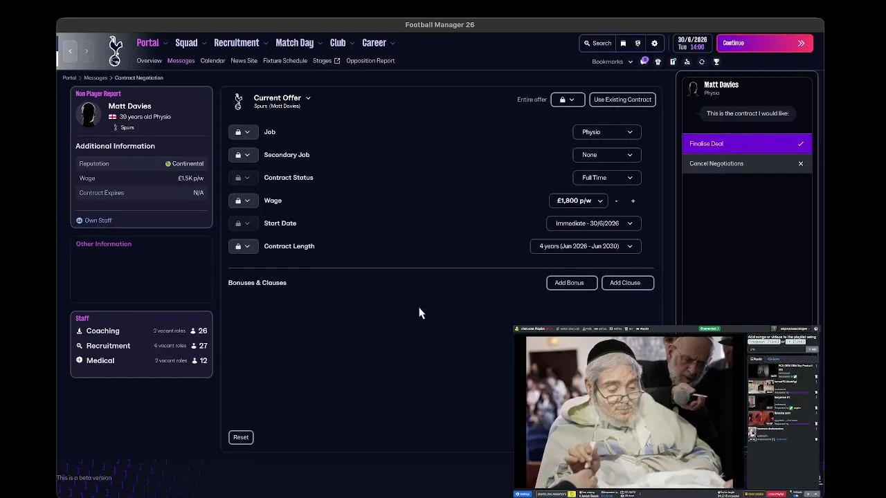
Task: Click the video in the playlist overlay
Action: (x=629, y=412)
